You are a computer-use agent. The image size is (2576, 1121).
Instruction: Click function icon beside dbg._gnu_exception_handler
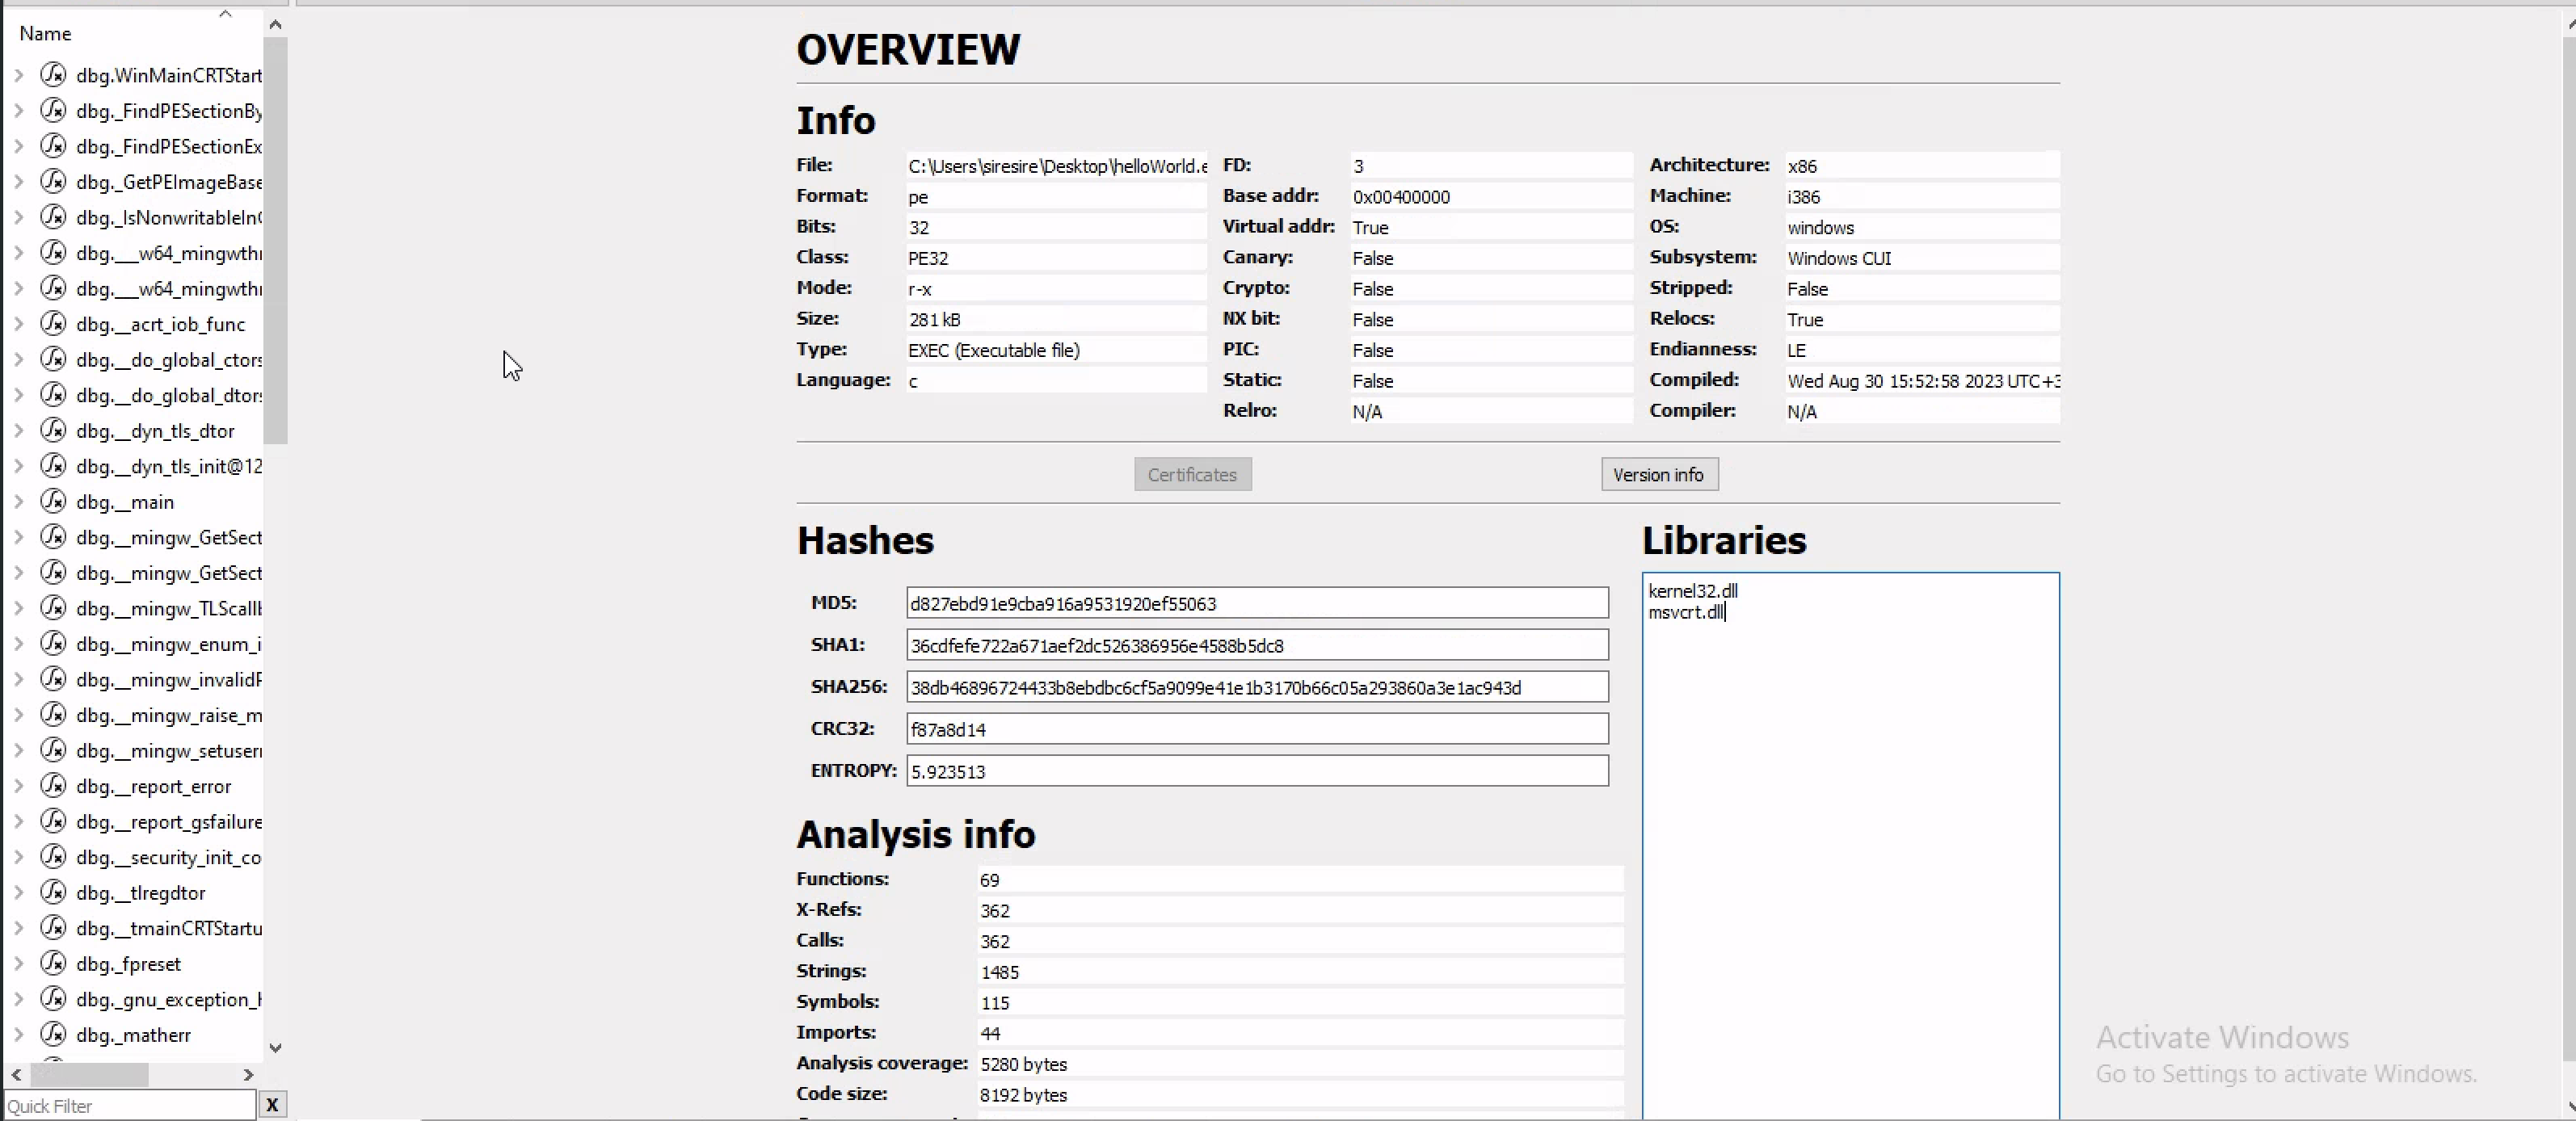53,999
